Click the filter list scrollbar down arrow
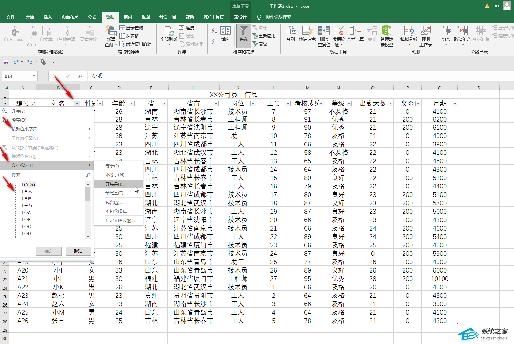Screen dimensions: 514x344 88,236
